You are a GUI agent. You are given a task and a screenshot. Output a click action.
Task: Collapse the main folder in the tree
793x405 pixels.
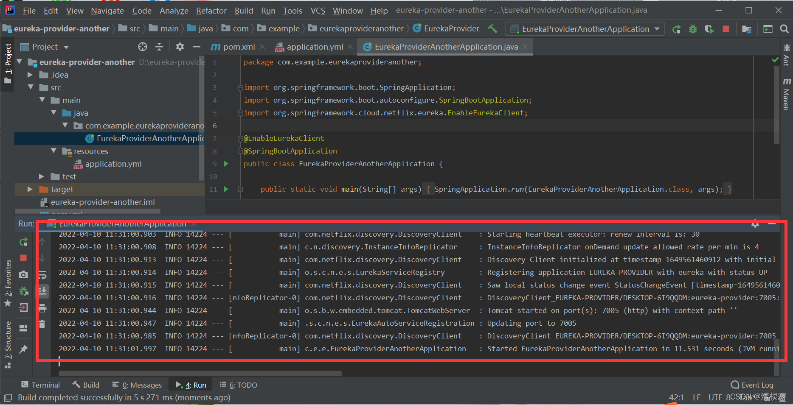(x=42, y=100)
